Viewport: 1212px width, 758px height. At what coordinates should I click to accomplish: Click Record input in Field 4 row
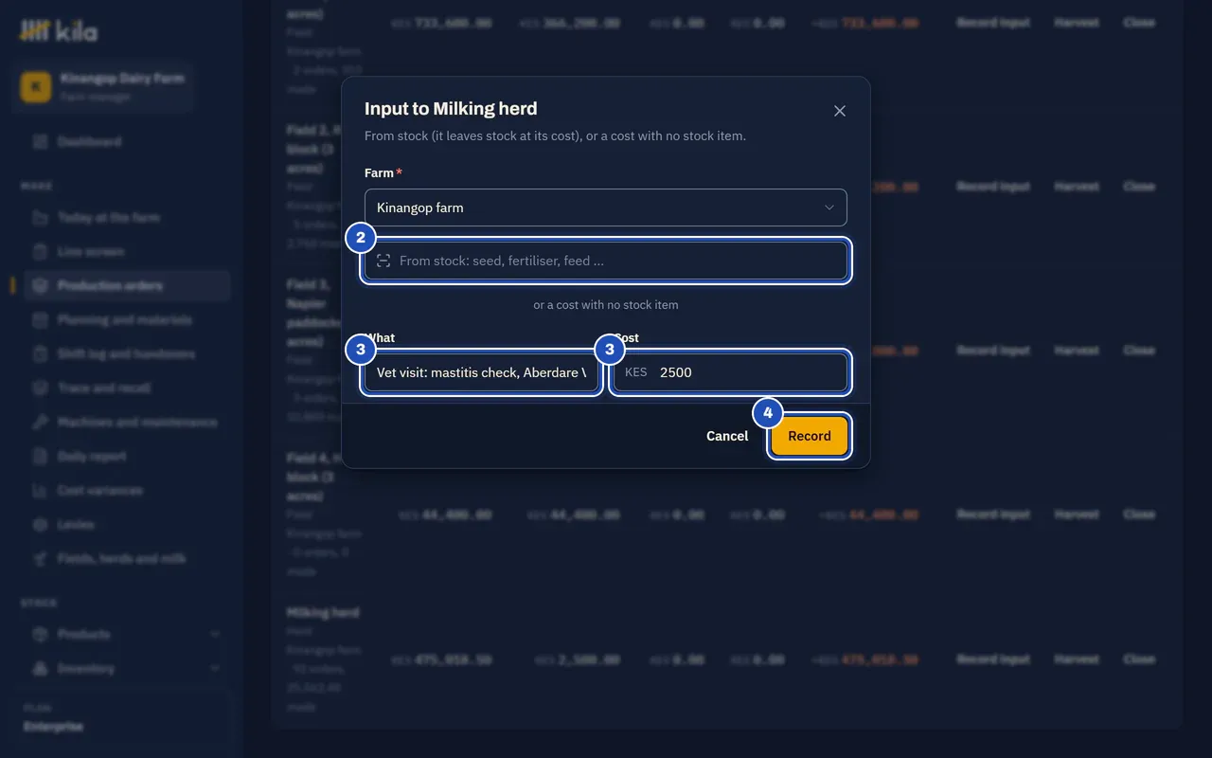tap(992, 514)
